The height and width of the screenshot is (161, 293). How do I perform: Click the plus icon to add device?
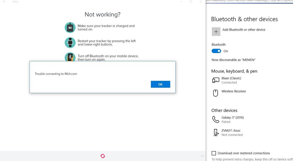[216, 31]
